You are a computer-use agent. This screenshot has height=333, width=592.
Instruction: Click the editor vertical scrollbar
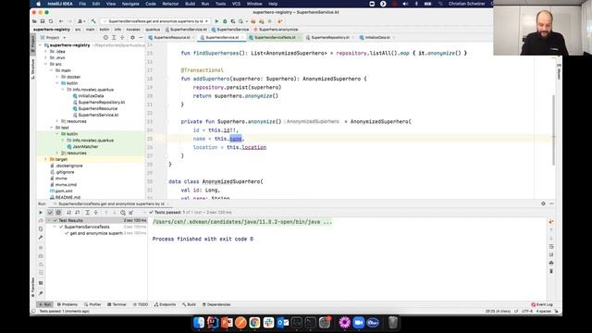[554, 130]
